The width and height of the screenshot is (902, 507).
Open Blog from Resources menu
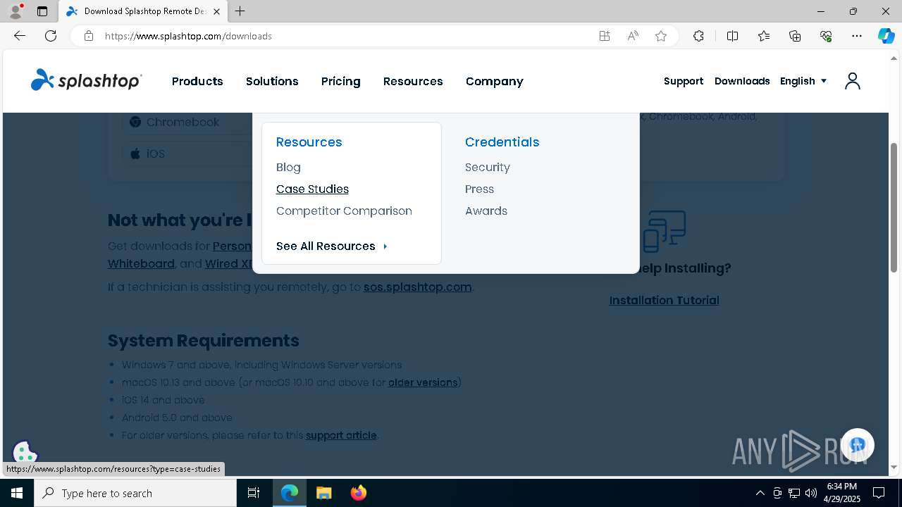tap(288, 167)
